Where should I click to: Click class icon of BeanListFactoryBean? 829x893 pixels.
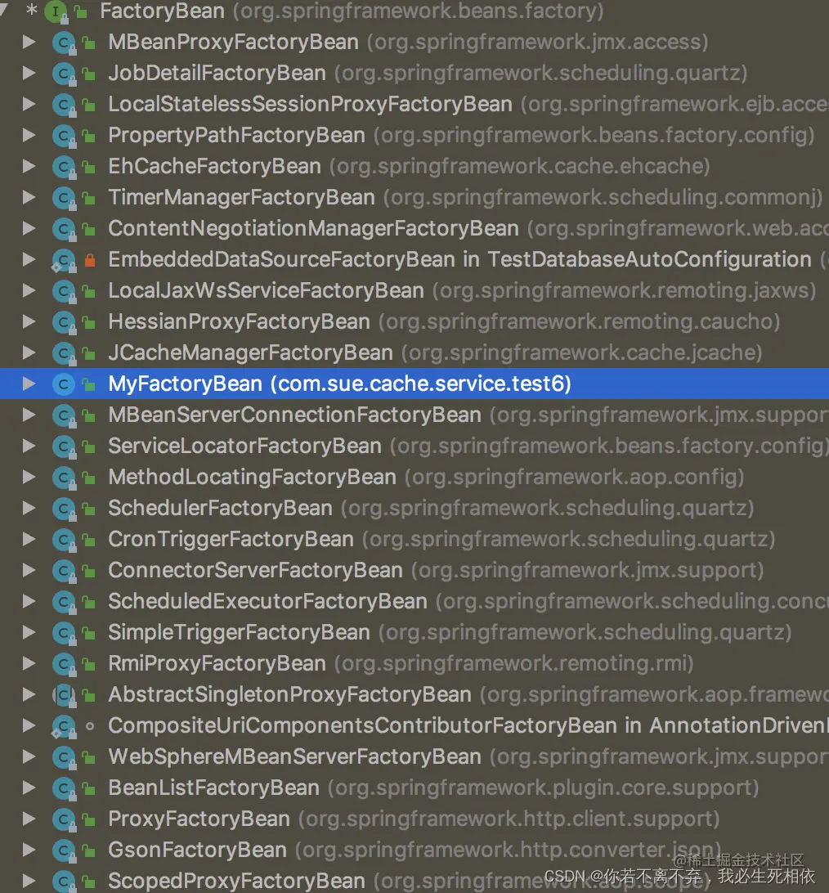[64, 788]
